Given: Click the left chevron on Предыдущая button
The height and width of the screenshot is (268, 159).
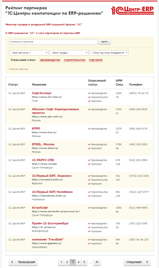Looking at the screenshot, I should 12,262.
